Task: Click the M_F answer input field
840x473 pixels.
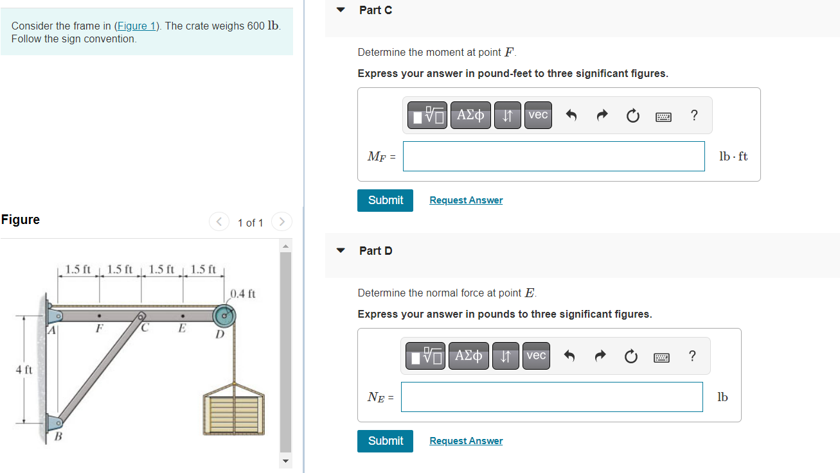Action: 553,156
